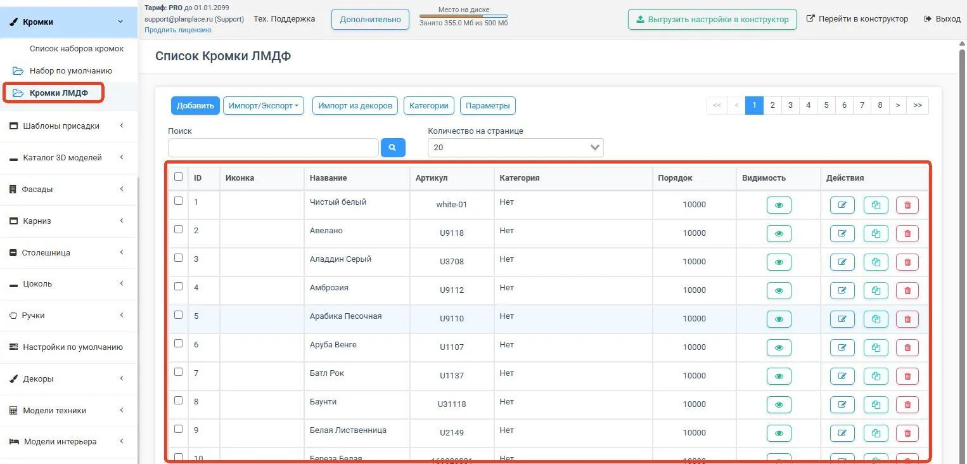Image resolution: width=967 pixels, height=464 pixels.
Task: Duplicate the Авелано edge entry
Action: coord(876,233)
